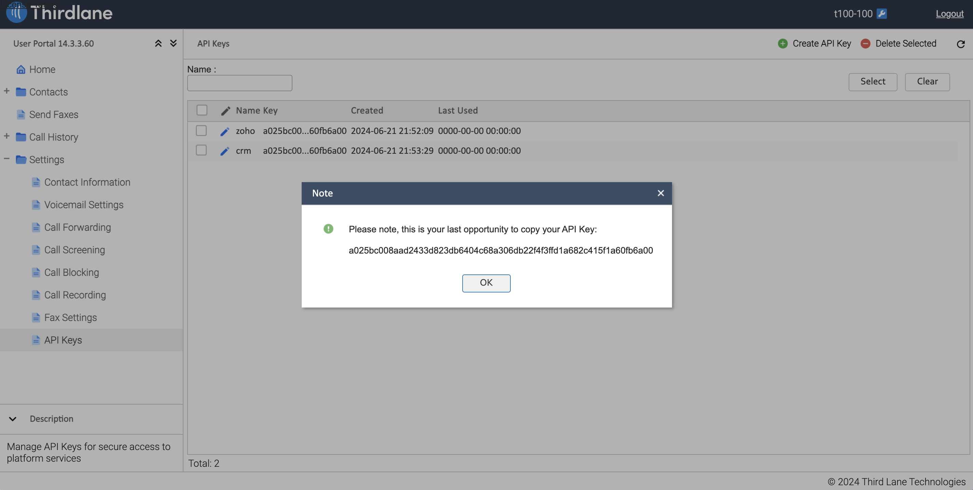Open the API Keys menu item
973x490 pixels.
pyautogui.click(x=63, y=340)
